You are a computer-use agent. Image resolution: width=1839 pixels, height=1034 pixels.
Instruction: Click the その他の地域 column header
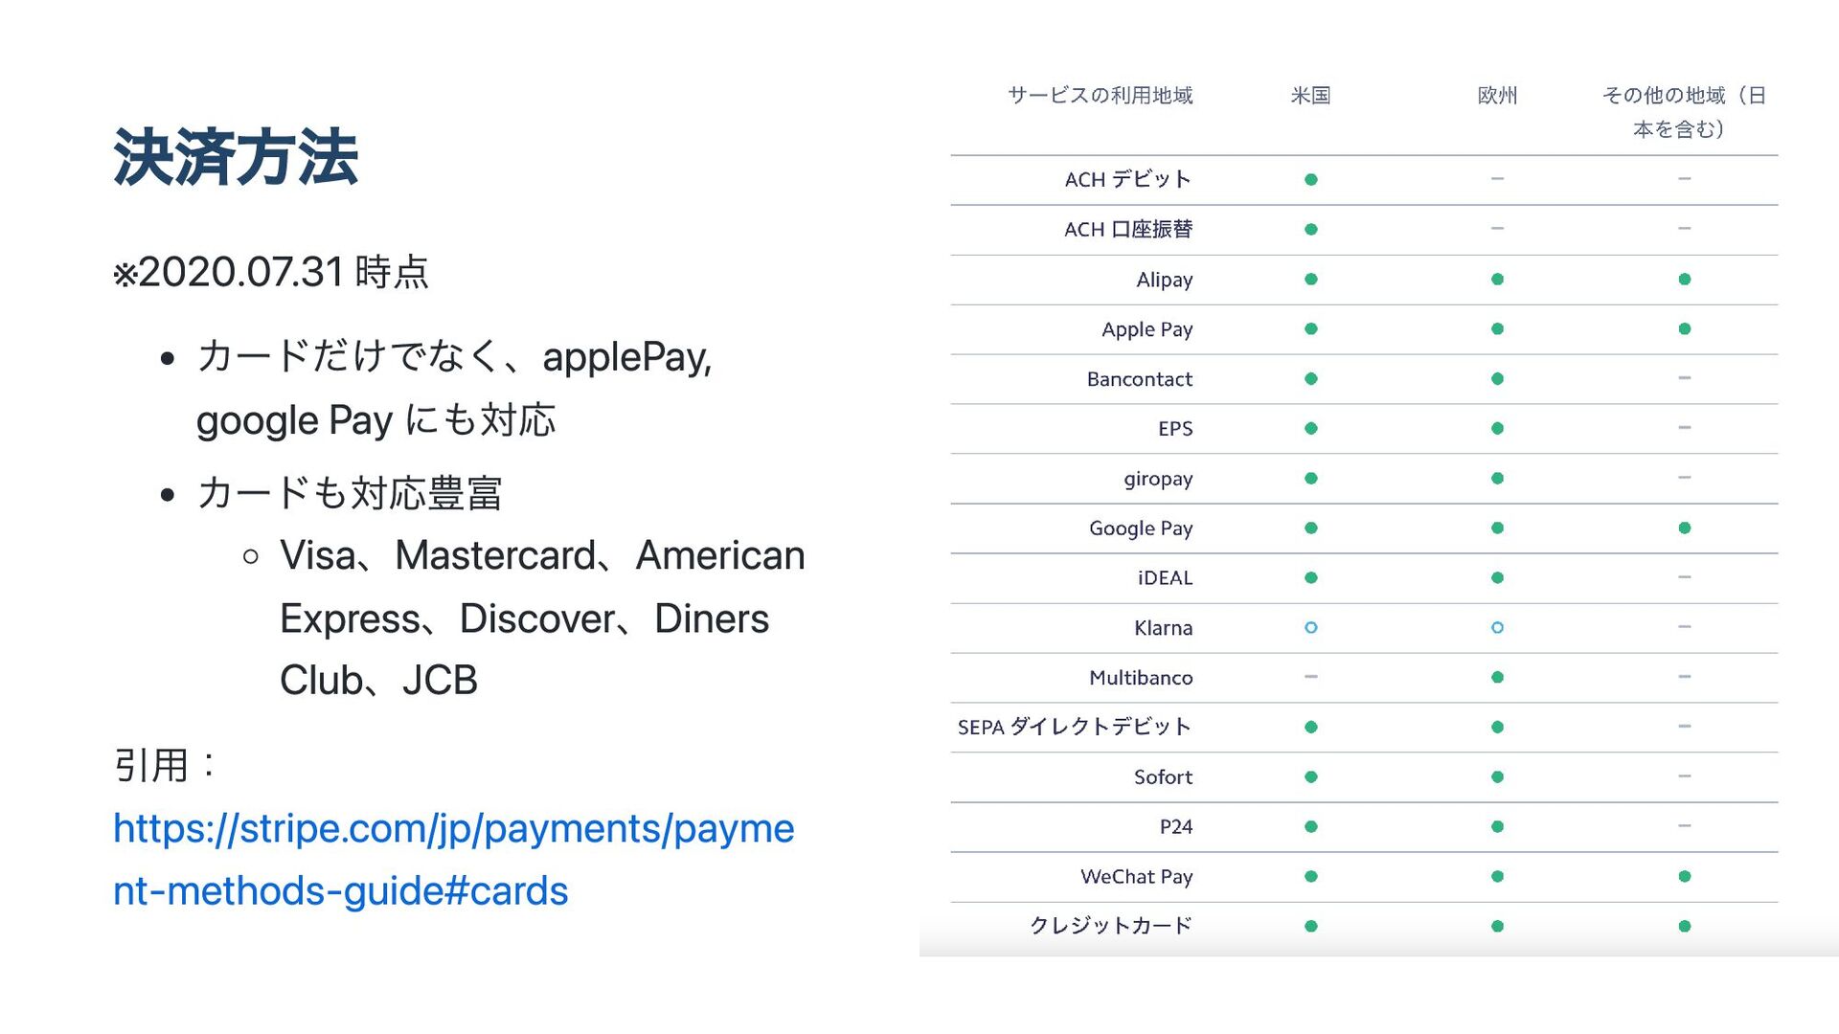(1684, 112)
